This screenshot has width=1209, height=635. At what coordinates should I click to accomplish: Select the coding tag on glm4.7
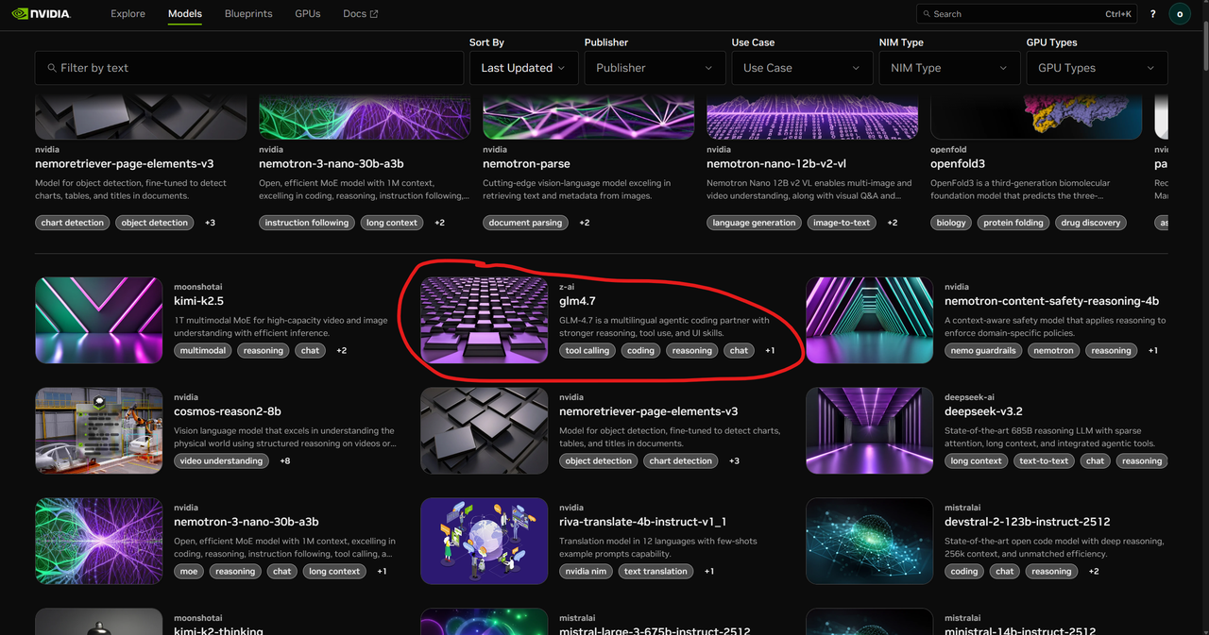640,350
